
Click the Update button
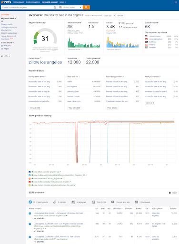coord(119,15)
